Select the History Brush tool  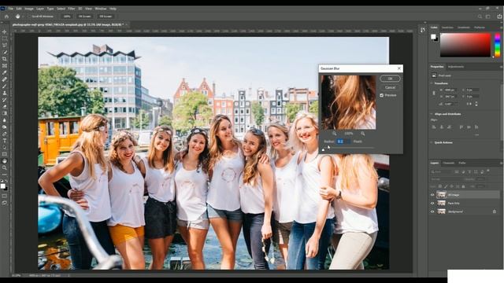tap(5, 100)
